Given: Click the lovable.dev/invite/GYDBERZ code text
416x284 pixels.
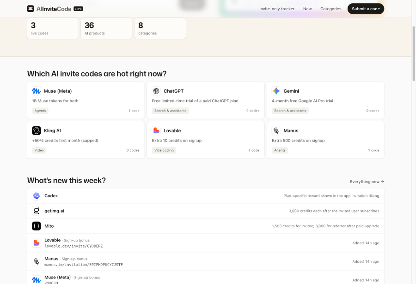Looking at the screenshot, I should (x=73, y=246).
